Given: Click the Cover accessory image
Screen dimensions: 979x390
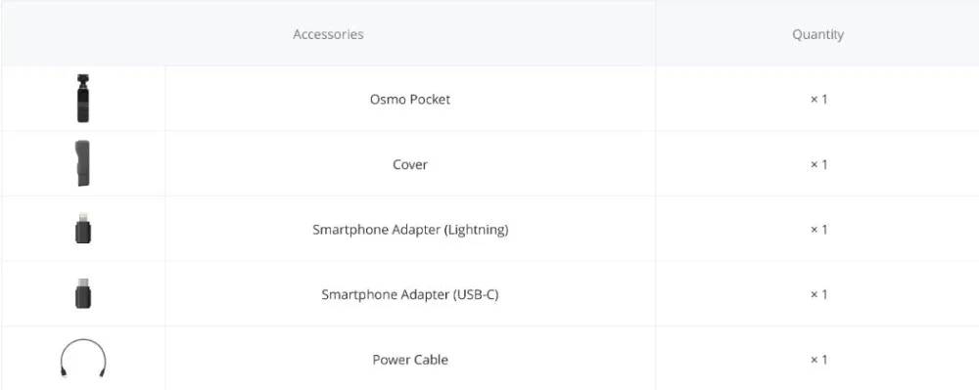Looking at the screenshot, I should (82, 163).
